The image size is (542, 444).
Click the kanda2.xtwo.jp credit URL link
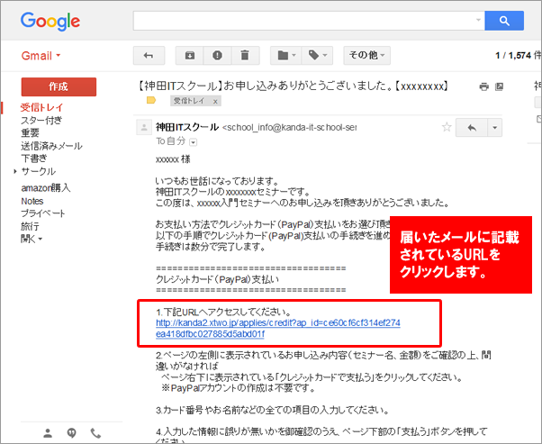coord(278,329)
